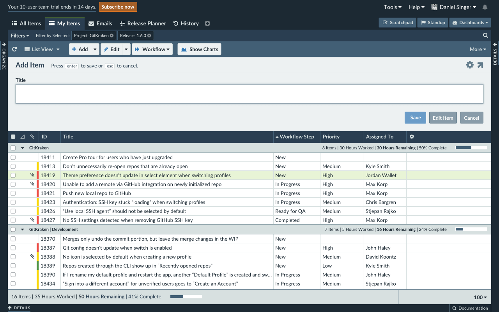Click the column settings gear in header
This screenshot has width=499, height=312.
tap(412, 136)
